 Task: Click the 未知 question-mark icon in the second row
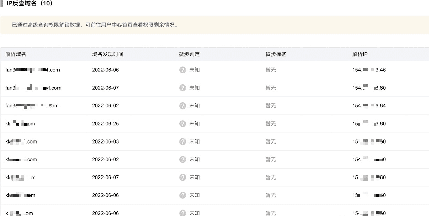pyautogui.click(x=183, y=88)
